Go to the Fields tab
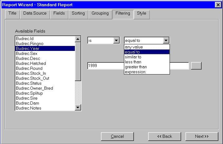Screen dimensions: 223x144 point(59,14)
